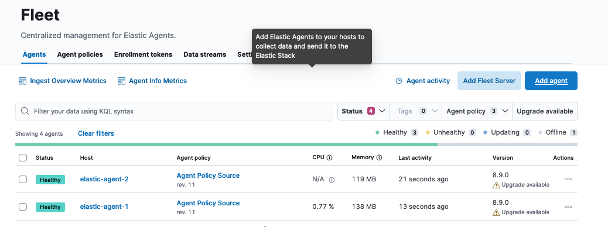Switch to the Agent policies tab
This screenshot has width=608, height=227.
[80, 54]
